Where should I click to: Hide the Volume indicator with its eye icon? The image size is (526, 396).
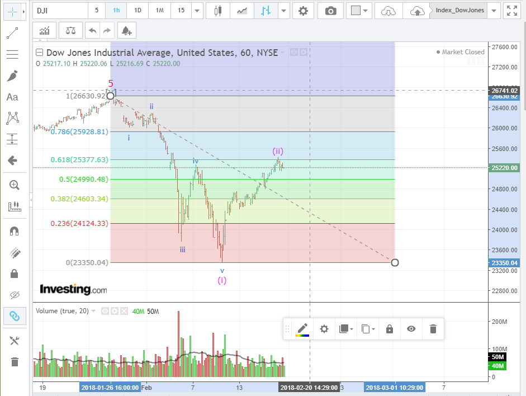(105, 312)
